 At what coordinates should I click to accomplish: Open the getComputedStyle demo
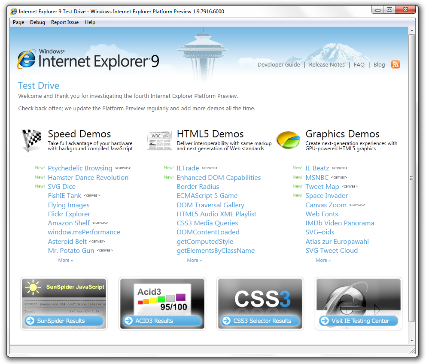coord(205,242)
